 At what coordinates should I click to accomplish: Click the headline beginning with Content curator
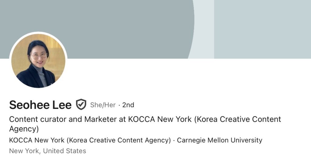(x=145, y=124)
